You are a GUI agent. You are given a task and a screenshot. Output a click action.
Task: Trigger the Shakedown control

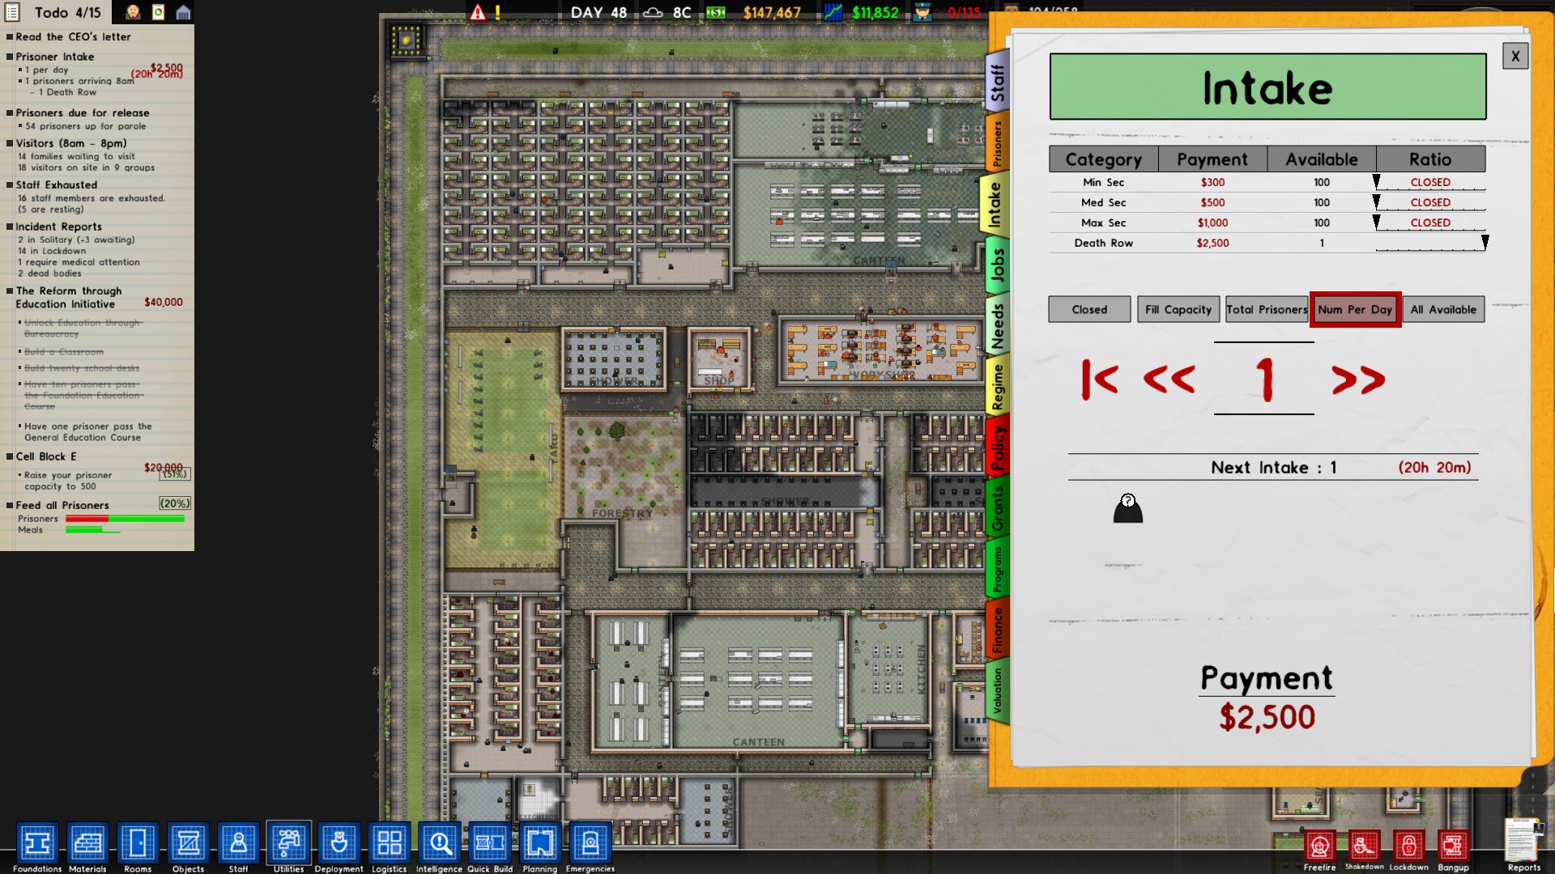coord(1365,844)
